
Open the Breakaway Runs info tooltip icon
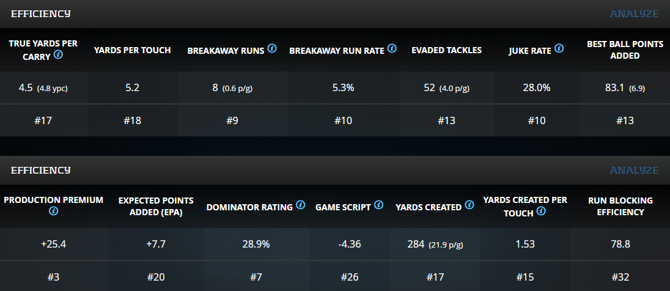[x=273, y=48]
